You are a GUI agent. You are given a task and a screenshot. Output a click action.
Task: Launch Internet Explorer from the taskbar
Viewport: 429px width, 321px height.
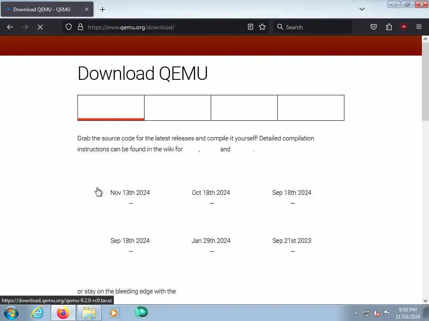click(x=37, y=313)
